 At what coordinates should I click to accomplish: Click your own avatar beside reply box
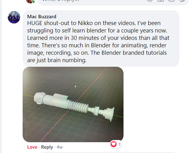click(x=30, y=1)
